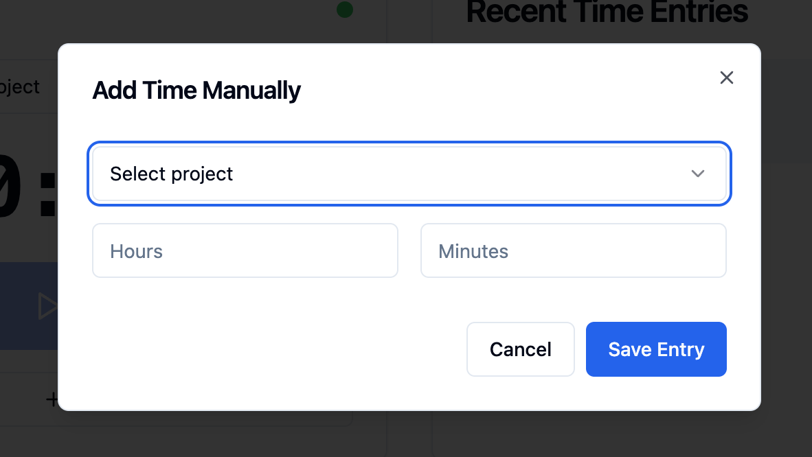The height and width of the screenshot is (457, 812).
Task: Click the chevron on Select project field
Action: tap(698, 174)
